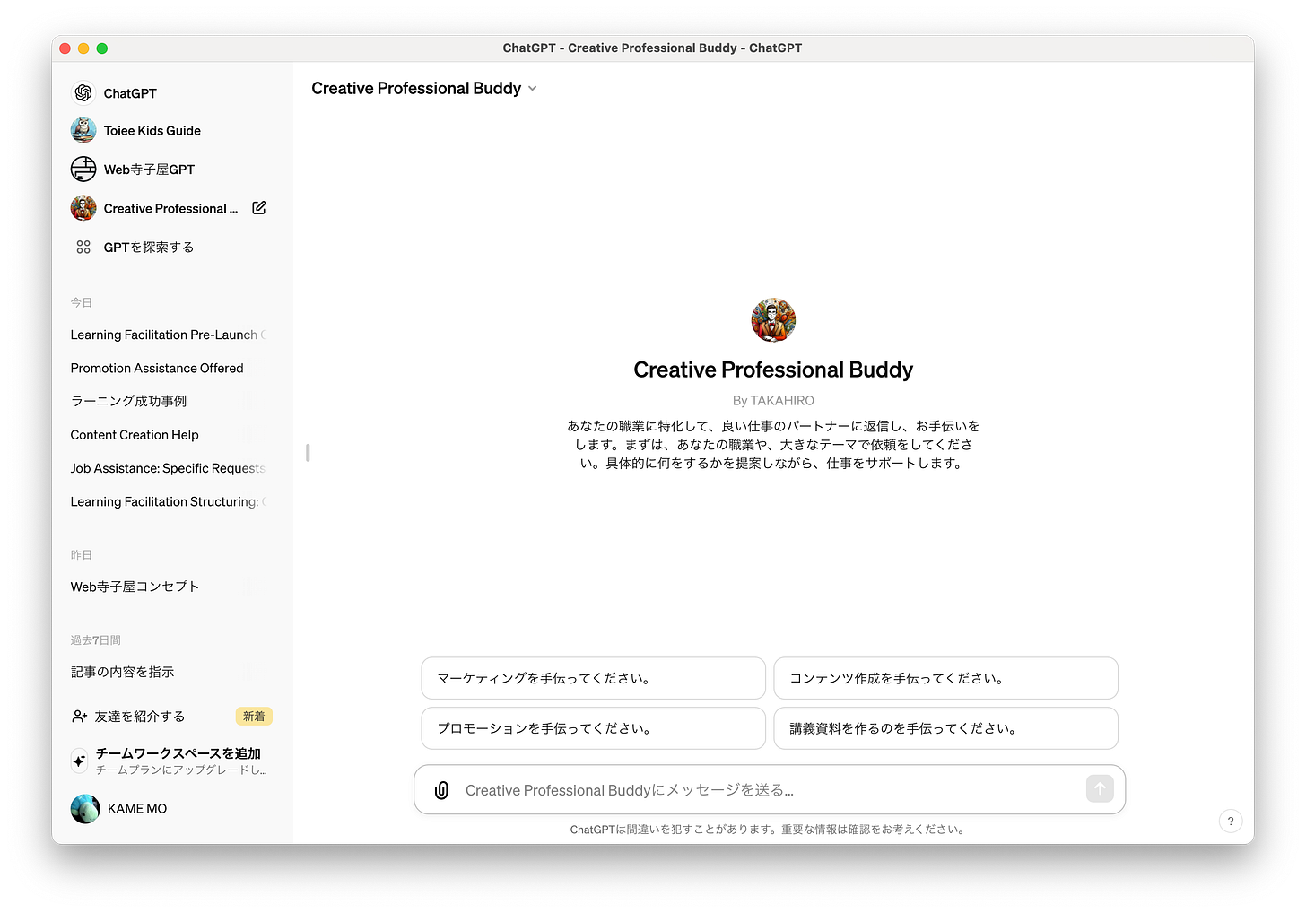1306x913 pixels.
Task: Click the 昨日 section header
Action: tap(82, 555)
